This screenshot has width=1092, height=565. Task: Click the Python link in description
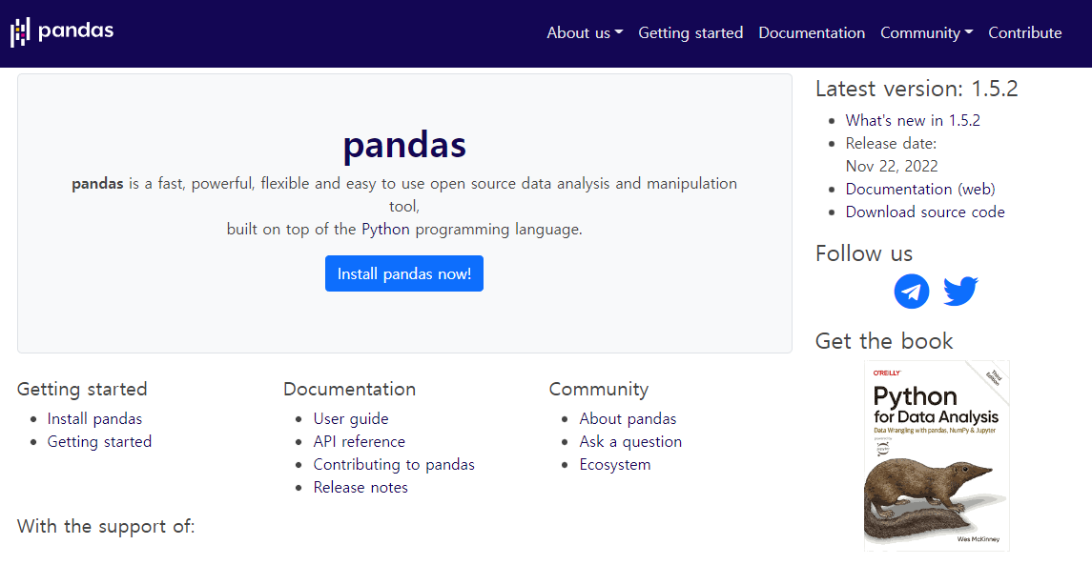(386, 230)
